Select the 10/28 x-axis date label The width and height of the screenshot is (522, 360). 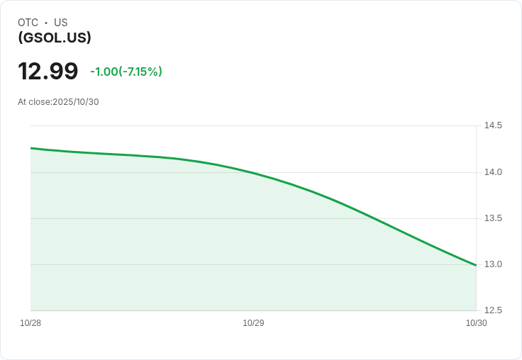point(30,323)
